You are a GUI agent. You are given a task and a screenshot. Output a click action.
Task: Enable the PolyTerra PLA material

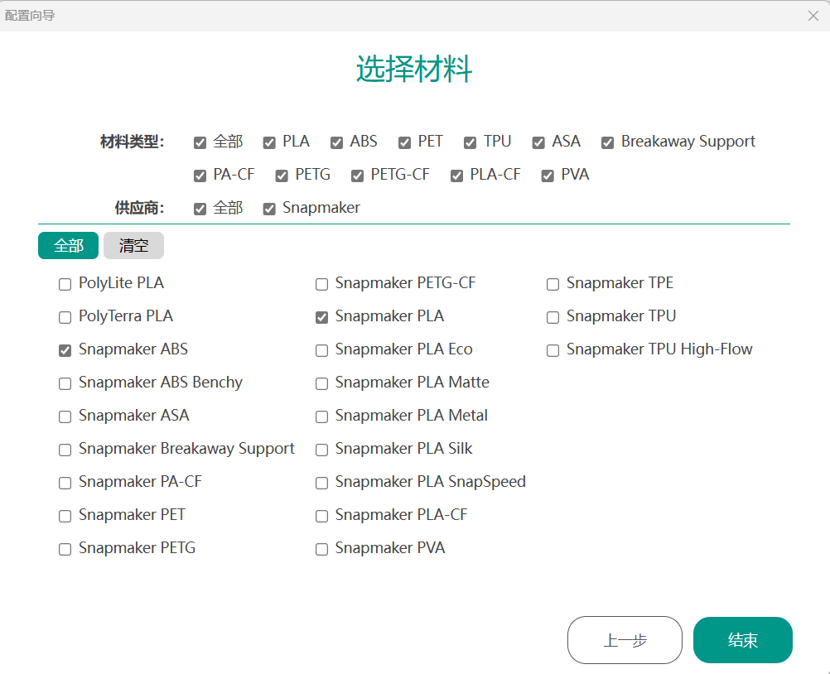point(65,317)
